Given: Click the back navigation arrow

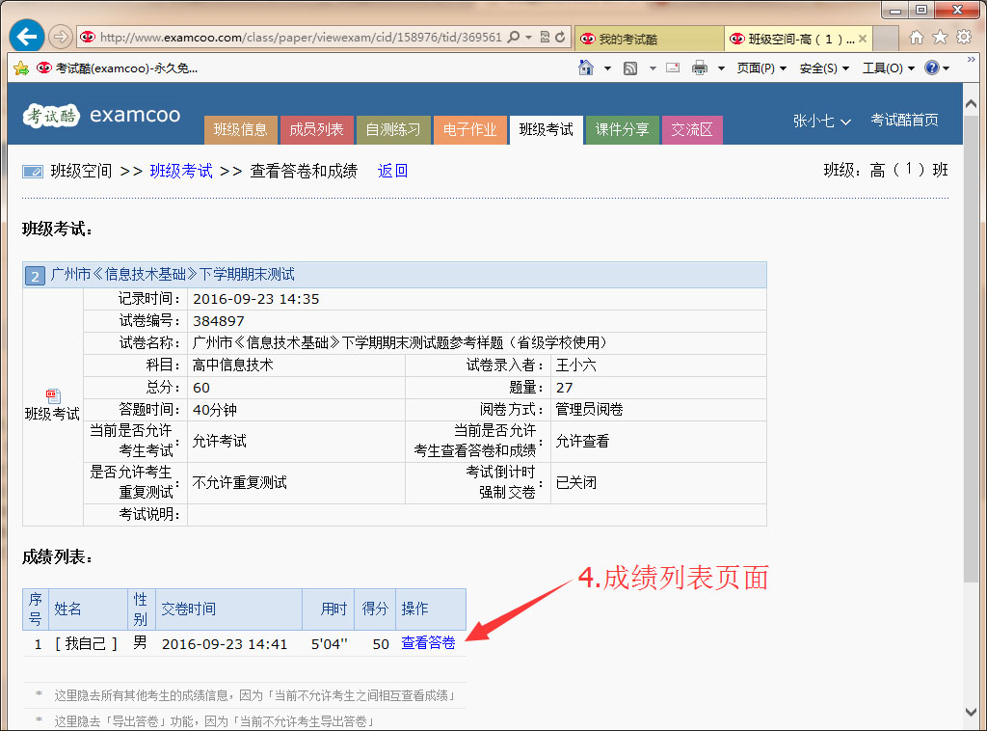Looking at the screenshot, I should tap(25, 37).
